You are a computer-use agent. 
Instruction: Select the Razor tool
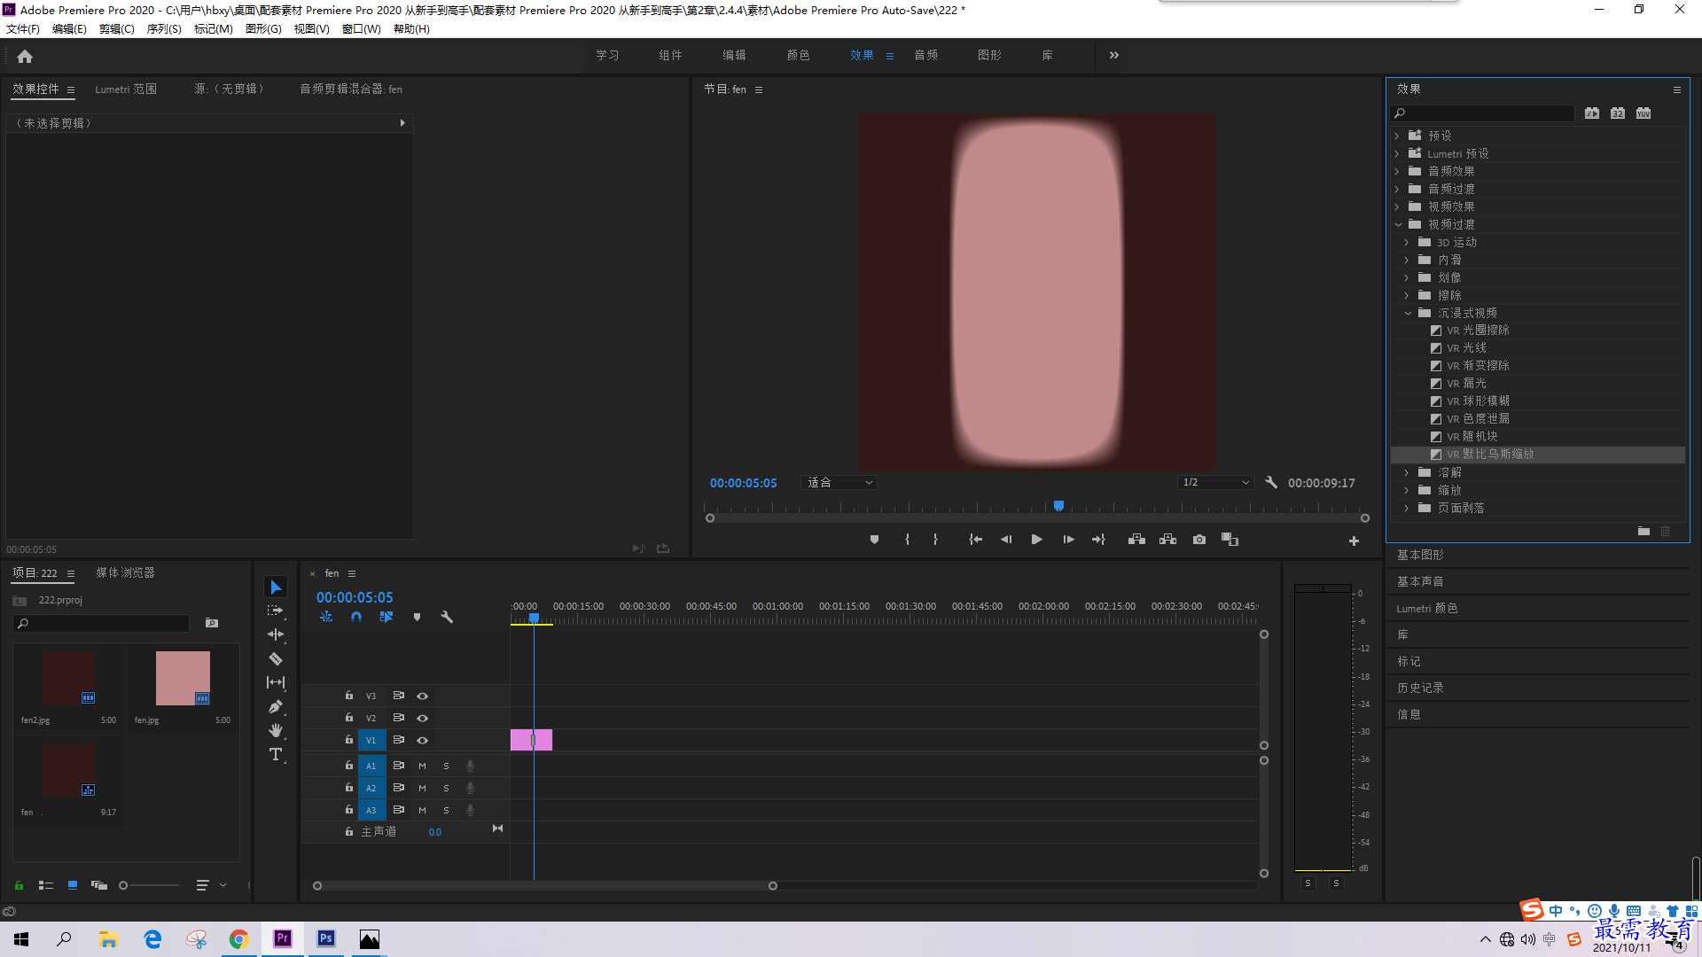(x=276, y=658)
